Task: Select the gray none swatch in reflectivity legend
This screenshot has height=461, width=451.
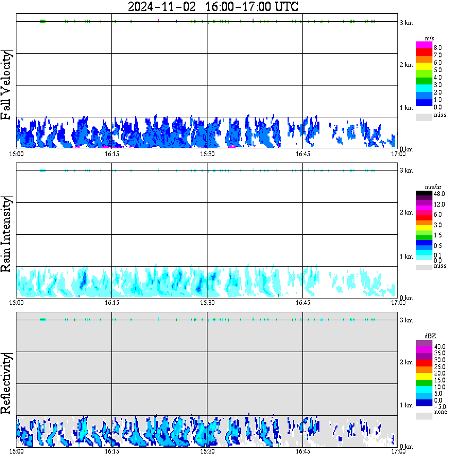Action: [424, 416]
